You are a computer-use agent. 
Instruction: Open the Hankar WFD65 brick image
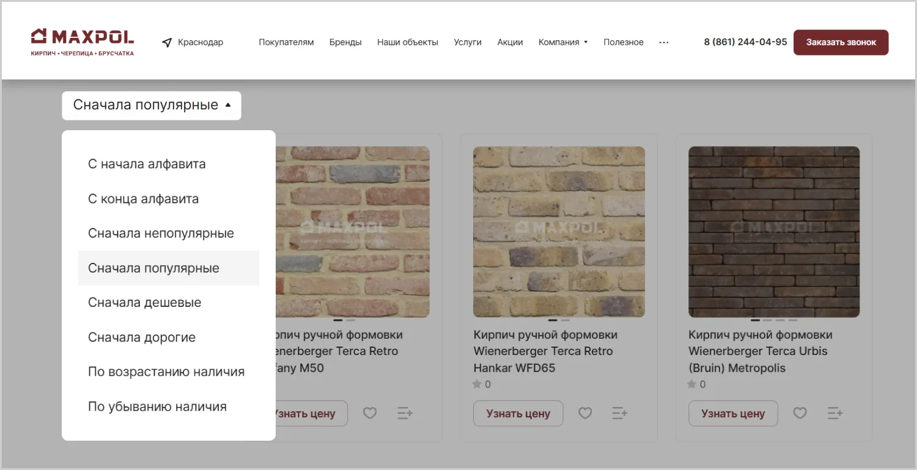point(559,232)
